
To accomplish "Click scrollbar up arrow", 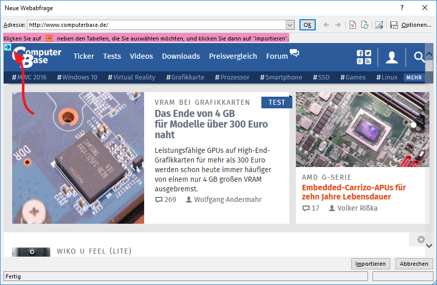I will point(429,54).
